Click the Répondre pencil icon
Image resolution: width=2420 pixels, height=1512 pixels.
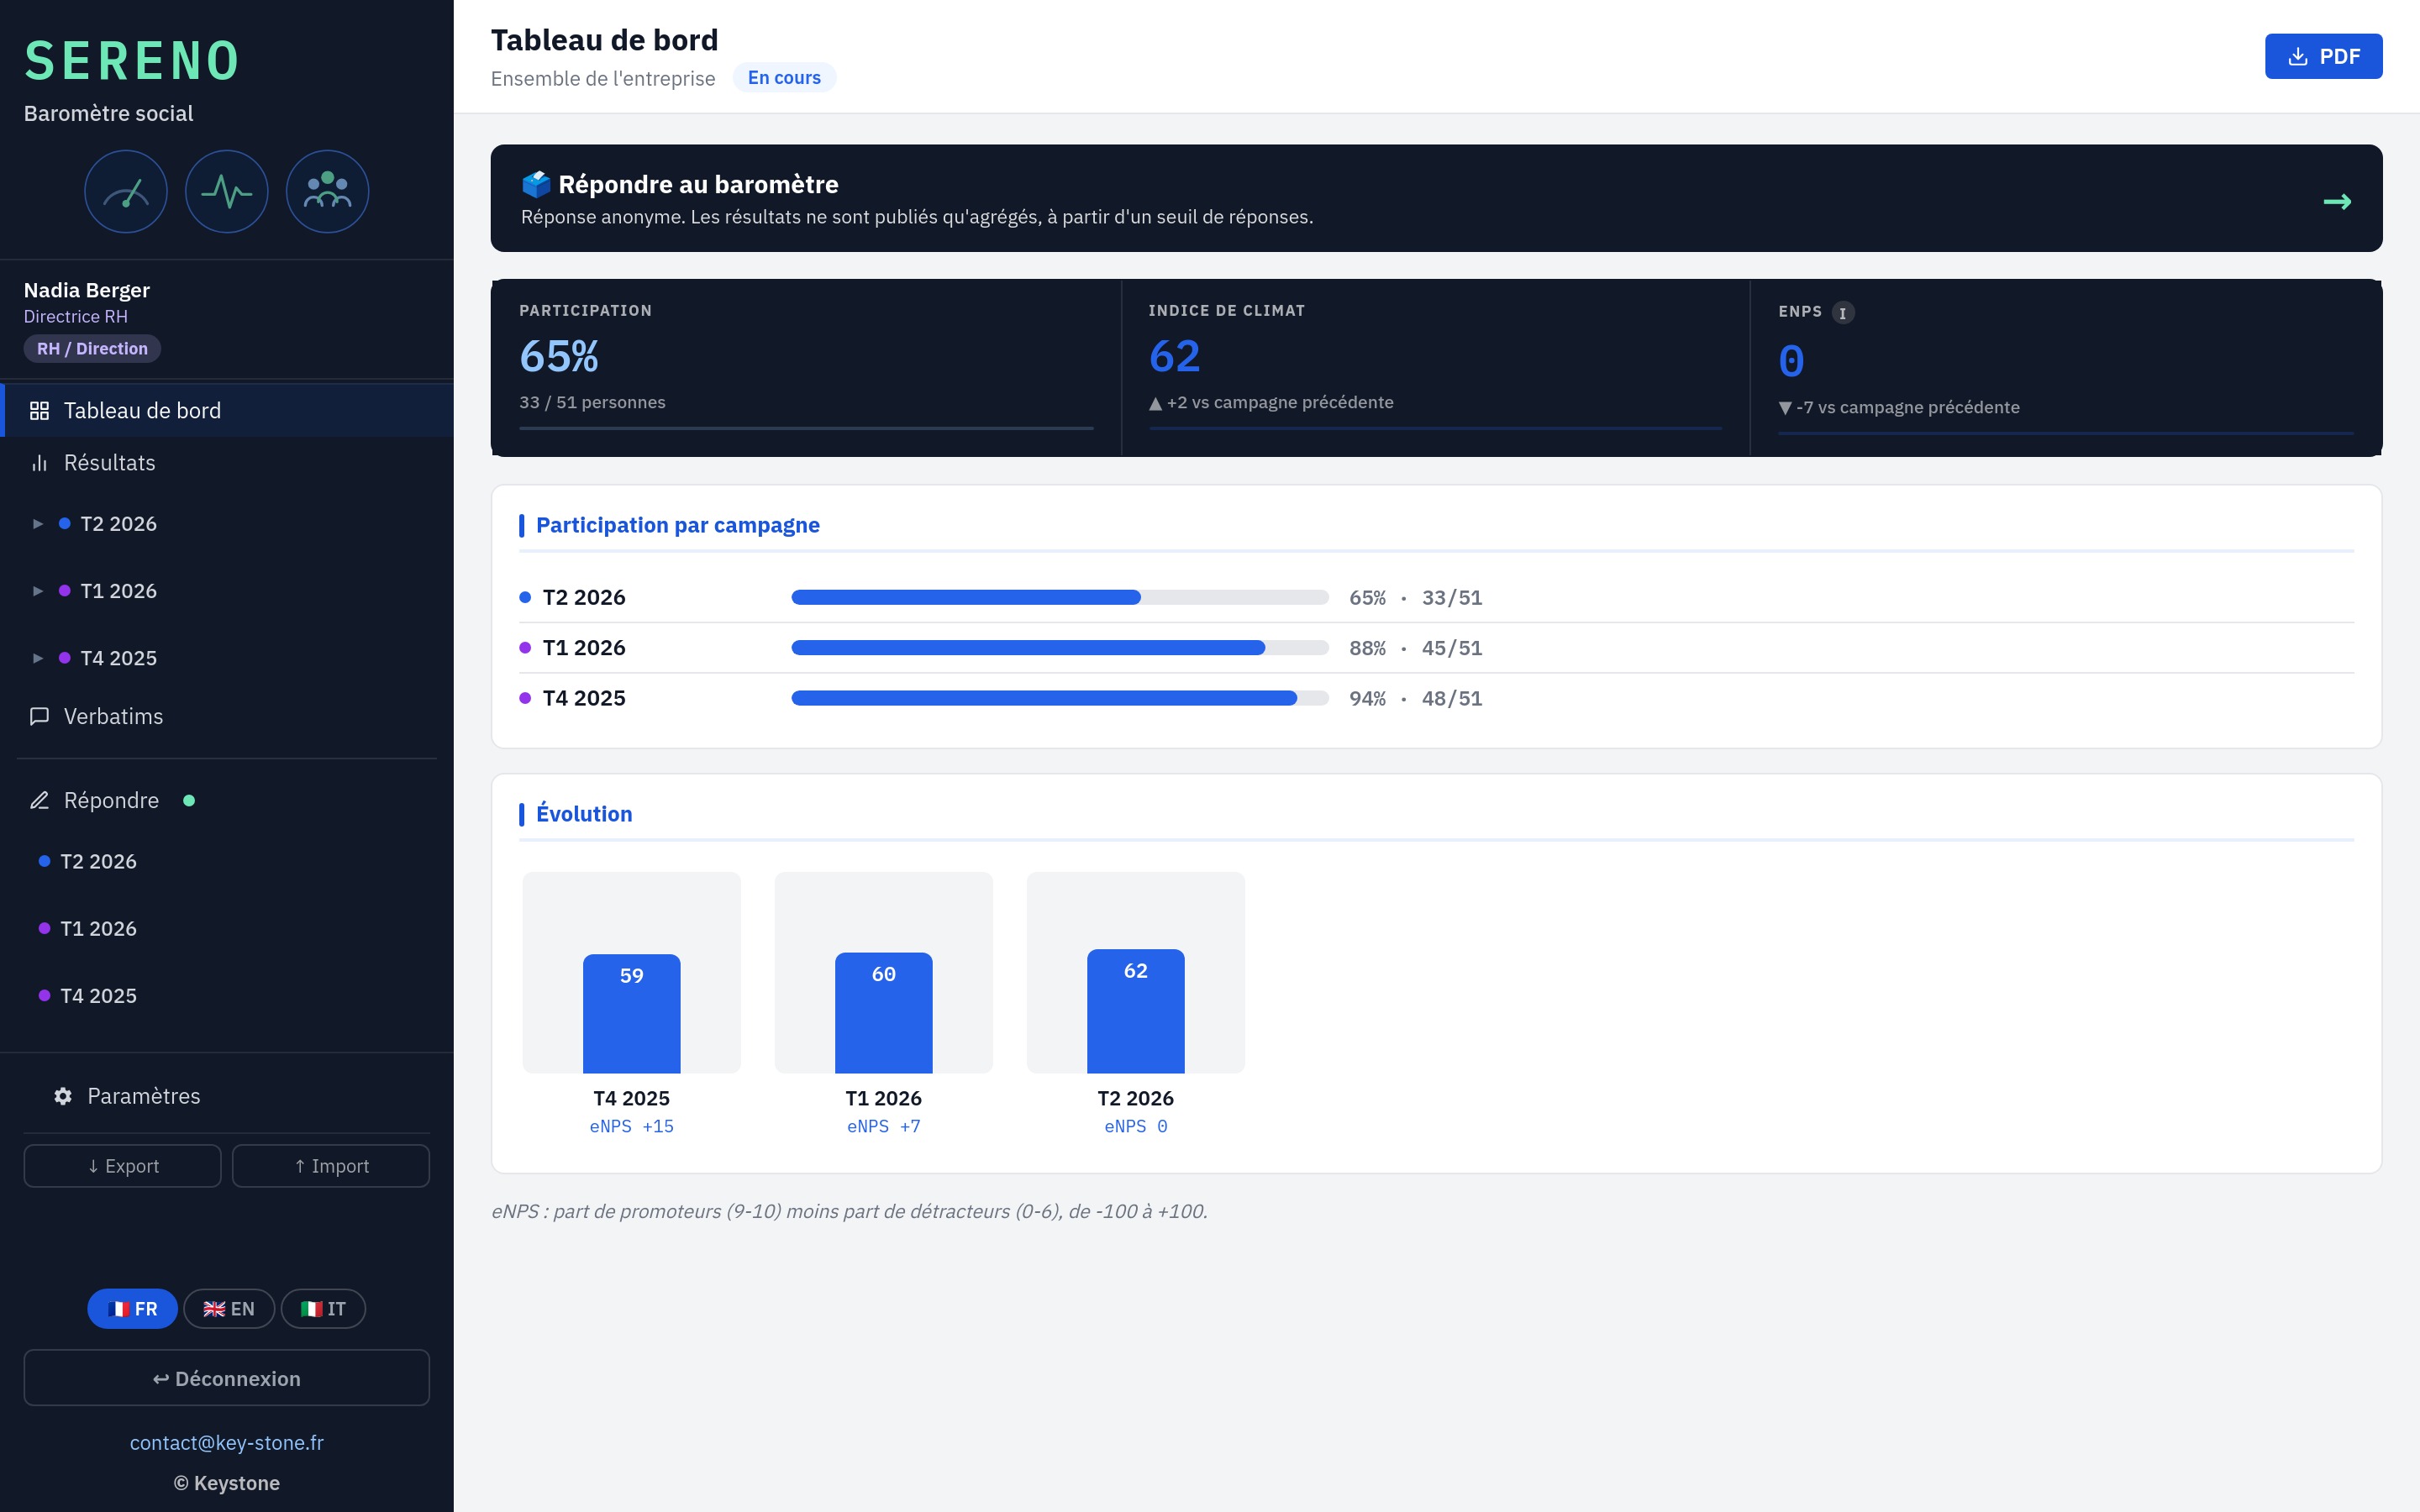click(x=40, y=800)
